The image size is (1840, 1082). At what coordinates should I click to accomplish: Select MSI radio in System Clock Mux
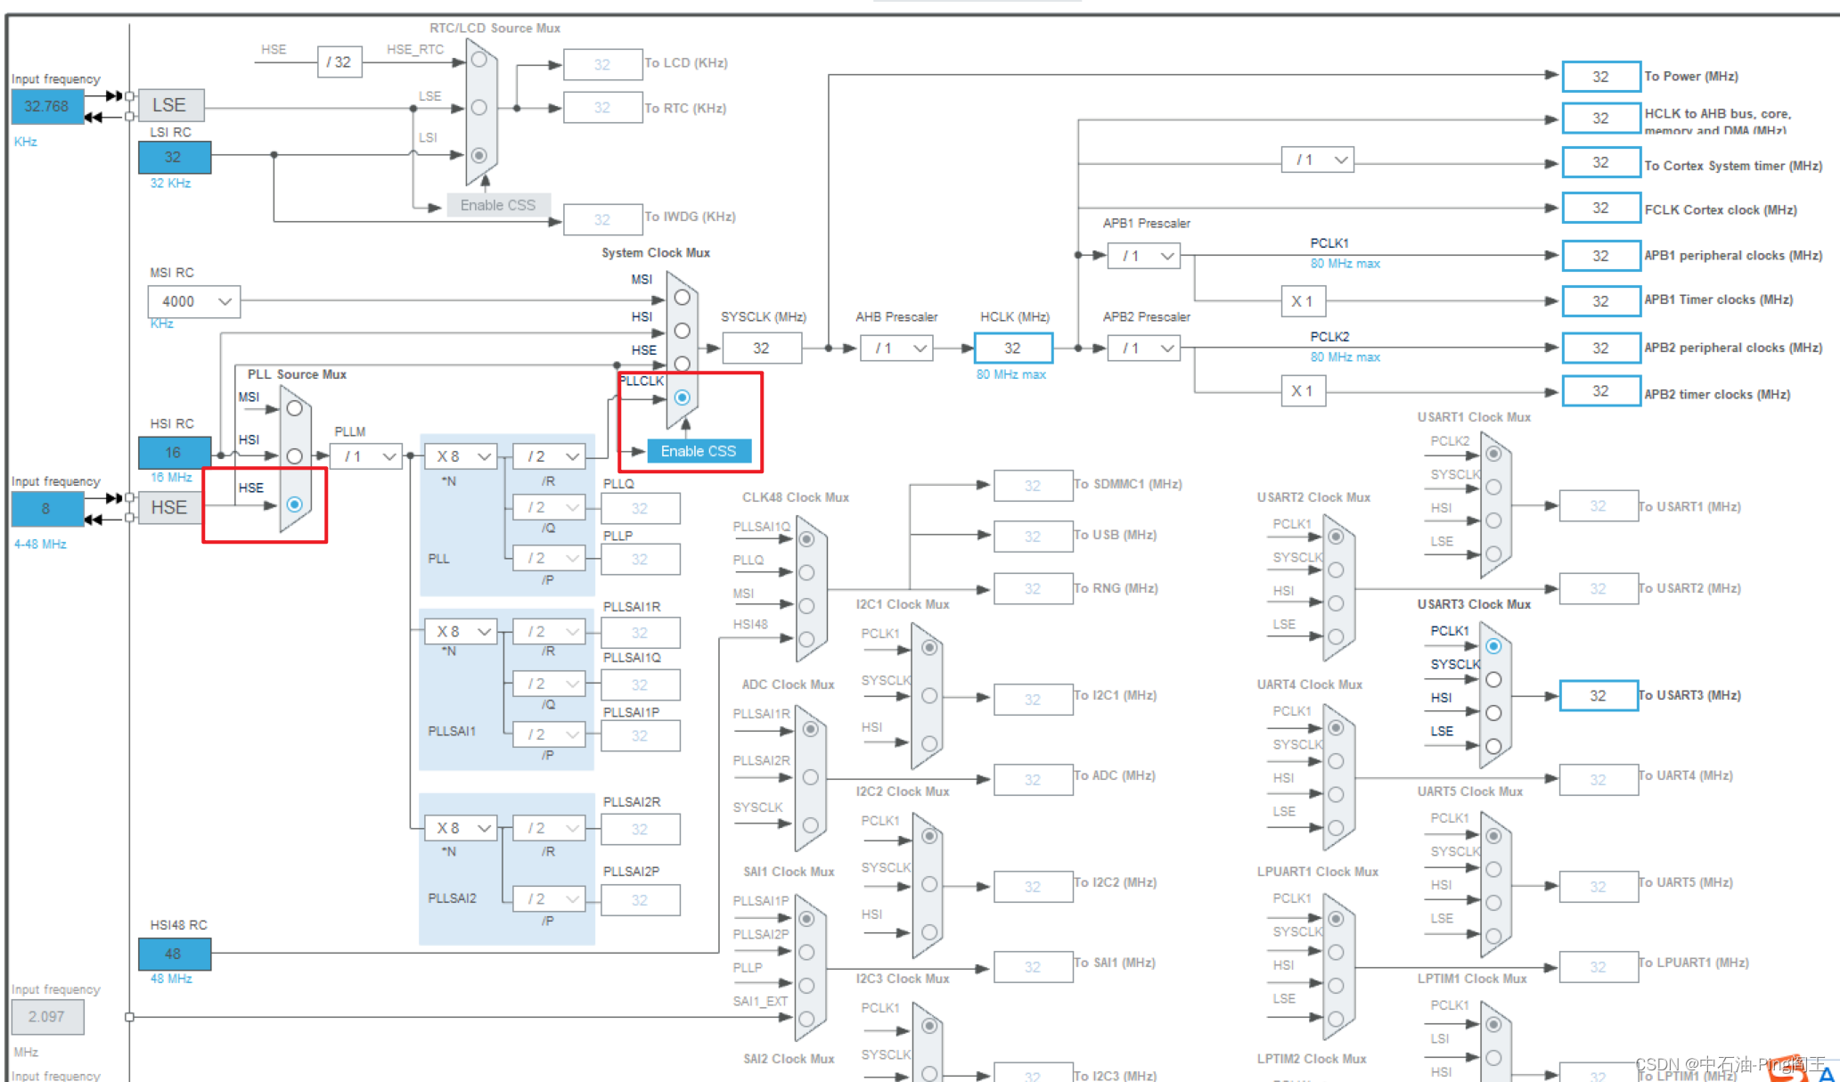tap(682, 297)
